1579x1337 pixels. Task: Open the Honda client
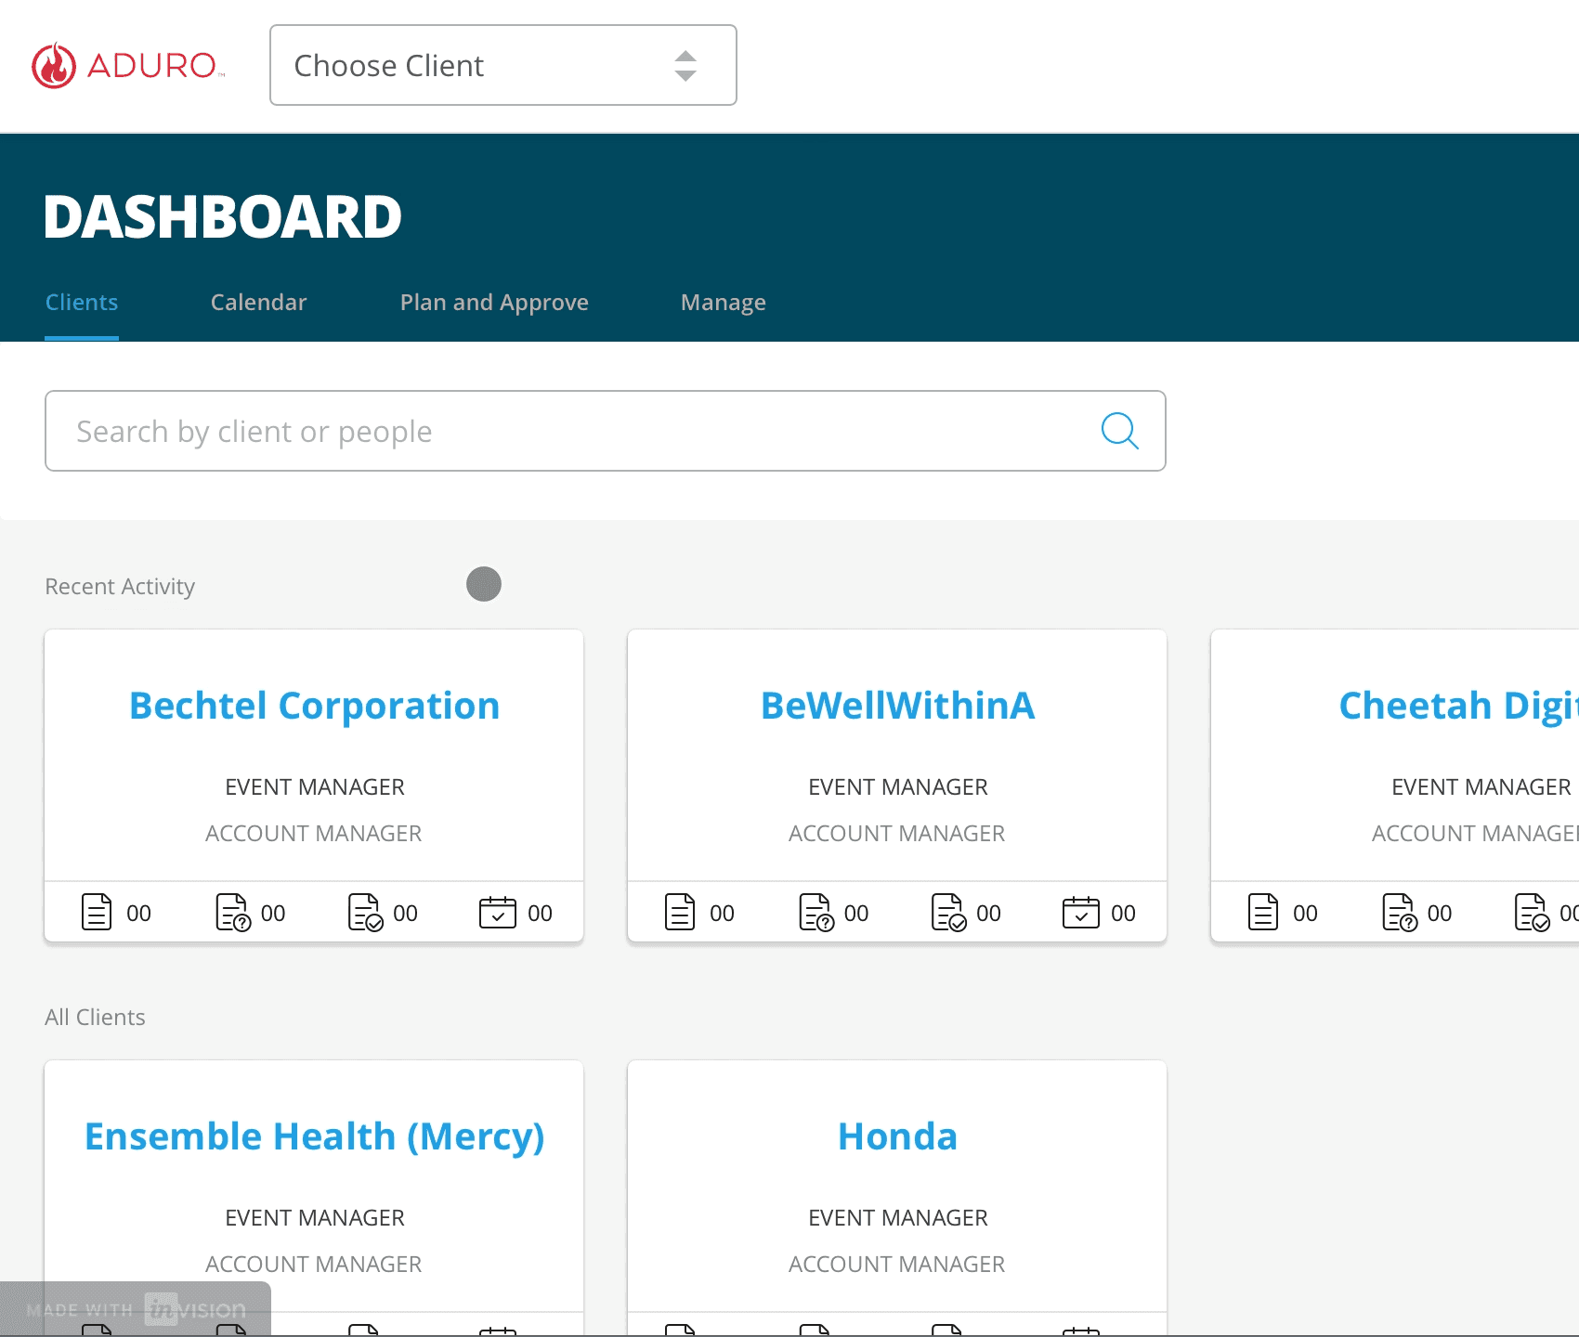[897, 1136]
